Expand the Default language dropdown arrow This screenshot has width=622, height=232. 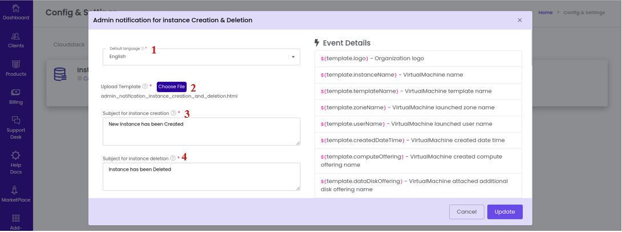coord(293,57)
